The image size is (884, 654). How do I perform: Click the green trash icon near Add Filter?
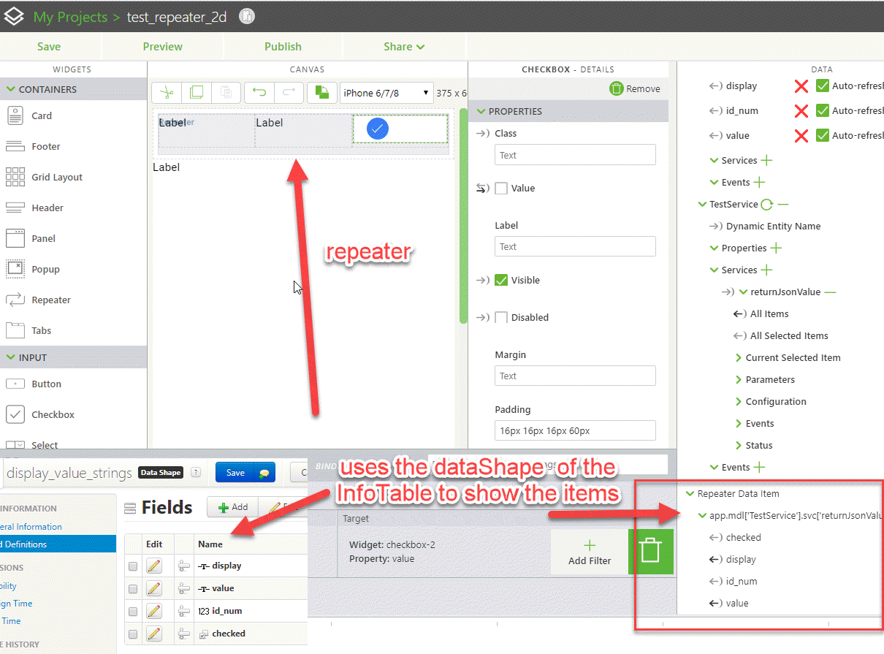click(x=650, y=552)
